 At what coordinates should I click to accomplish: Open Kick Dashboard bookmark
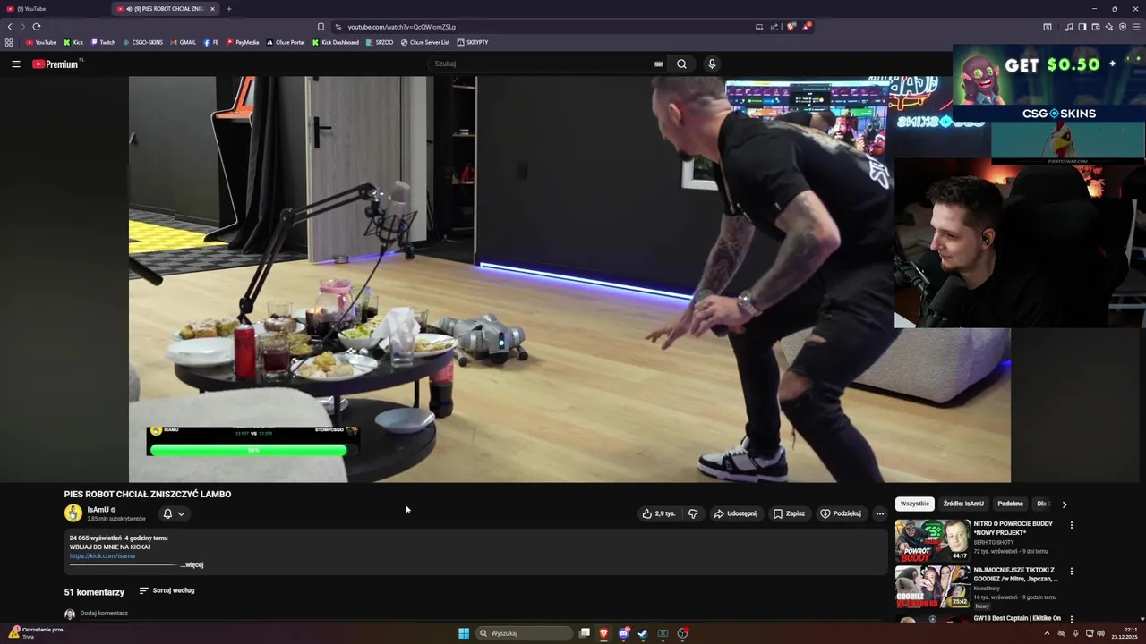[335, 42]
